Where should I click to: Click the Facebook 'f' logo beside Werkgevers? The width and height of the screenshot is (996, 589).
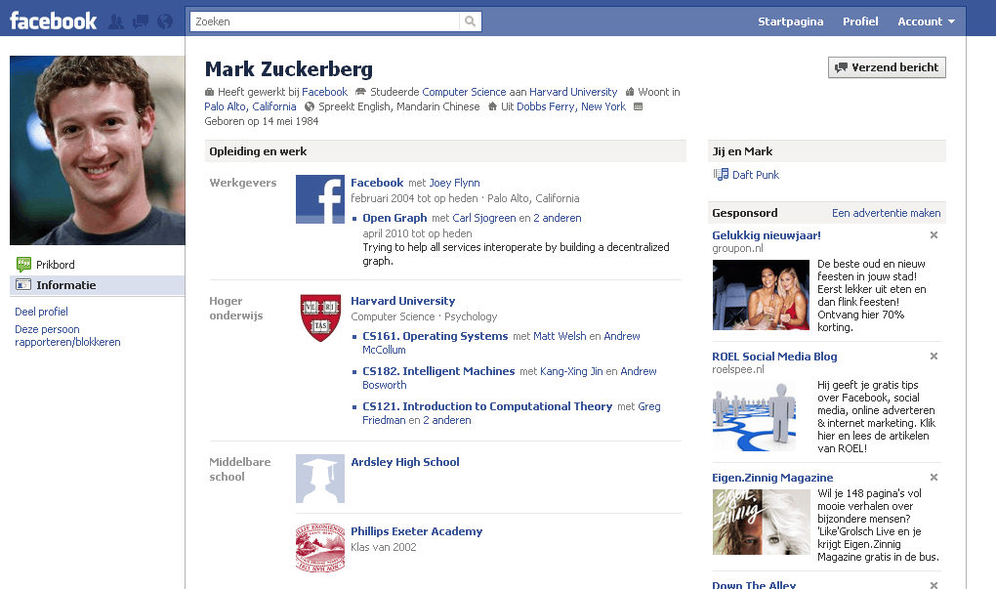[x=319, y=199]
